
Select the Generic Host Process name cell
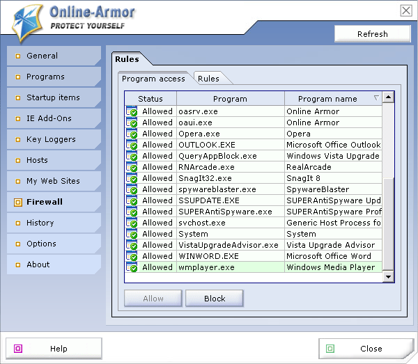[x=333, y=223]
